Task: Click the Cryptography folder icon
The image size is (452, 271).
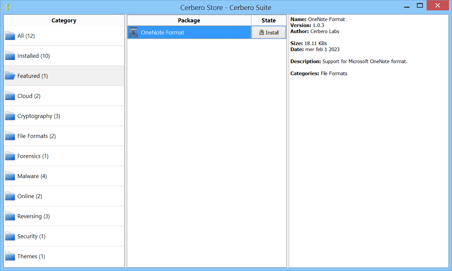Action: 10,116
